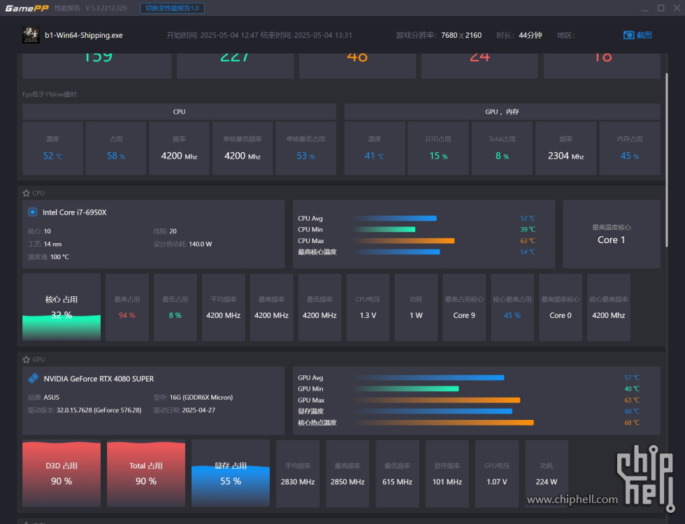Click the 显存 占用 55 % tile

point(231,474)
